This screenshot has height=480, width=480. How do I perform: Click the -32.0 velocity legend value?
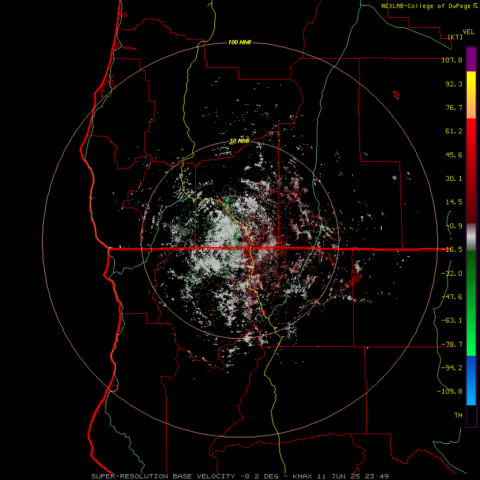452,274
